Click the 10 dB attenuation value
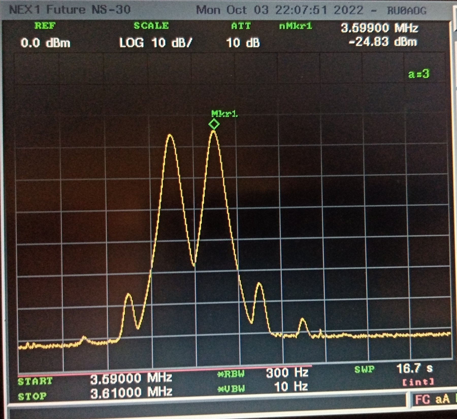 click(243, 43)
